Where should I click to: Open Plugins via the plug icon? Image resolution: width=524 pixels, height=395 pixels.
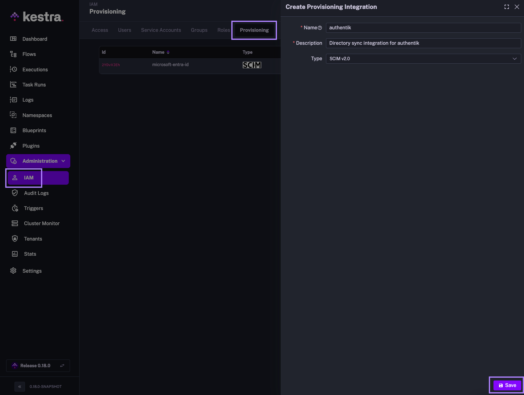click(x=13, y=146)
